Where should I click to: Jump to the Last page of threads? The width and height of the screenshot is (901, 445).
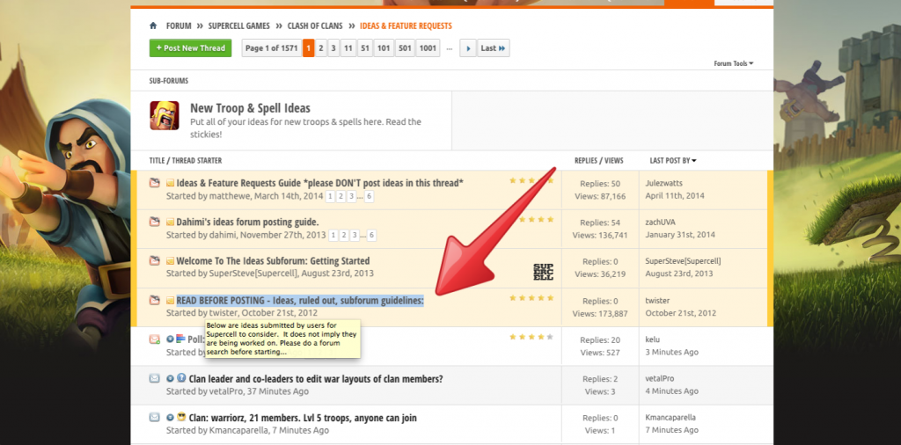click(x=493, y=48)
